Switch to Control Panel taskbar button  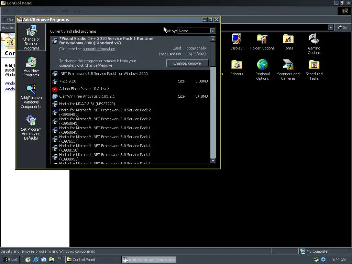(x=93, y=260)
